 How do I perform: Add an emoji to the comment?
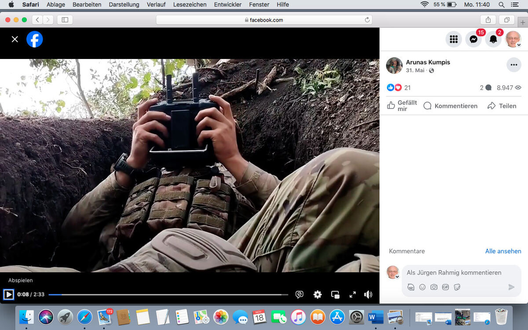422,287
